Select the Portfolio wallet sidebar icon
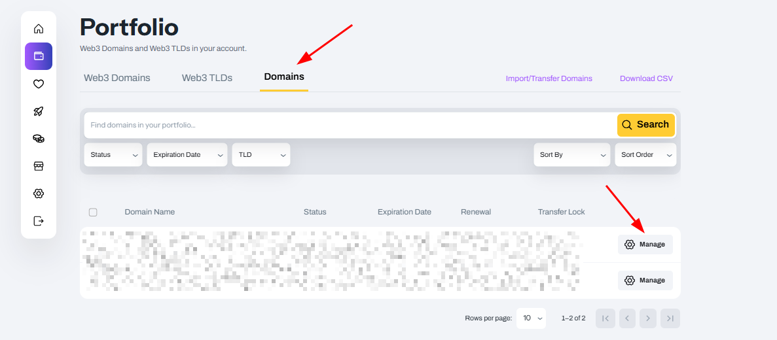Screen dimensions: 777x340 [x=39, y=56]
